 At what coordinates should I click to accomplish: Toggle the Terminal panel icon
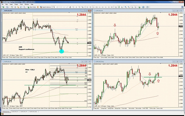(21, 7)
